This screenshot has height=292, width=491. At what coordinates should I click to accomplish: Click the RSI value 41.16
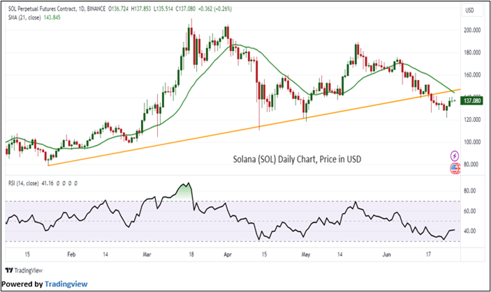click(x=47, y=183)
